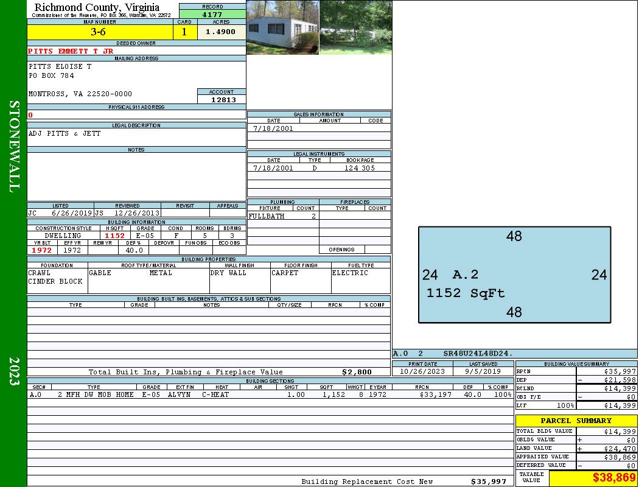Select deeded owner PITTS EMMETT T JR
This screenshot has height=487, width=639.
pyautogui.click(x=71, y=51)
